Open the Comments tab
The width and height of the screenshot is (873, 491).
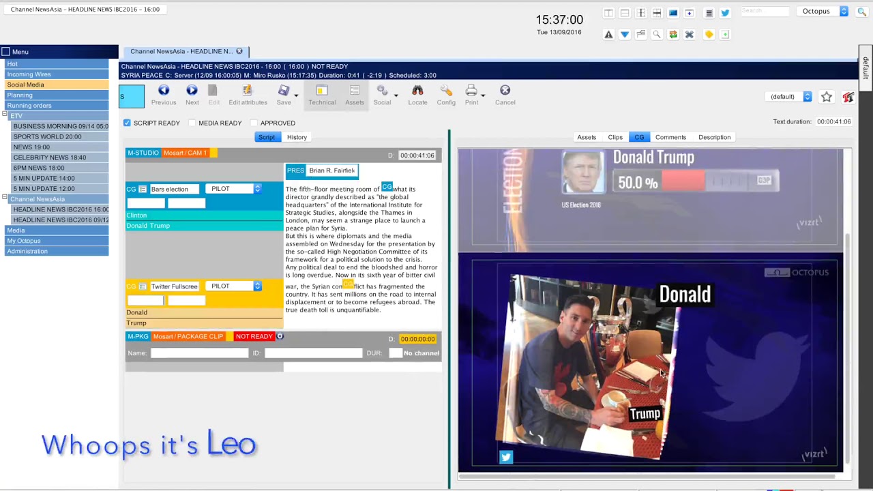click(670, 137)
